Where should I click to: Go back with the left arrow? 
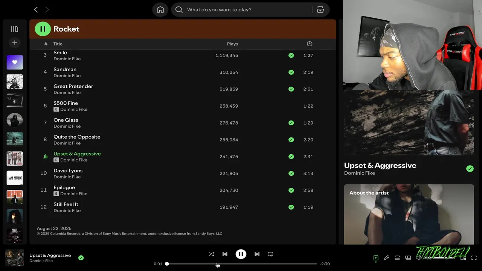pyautogui.click(x=36, y=10)
